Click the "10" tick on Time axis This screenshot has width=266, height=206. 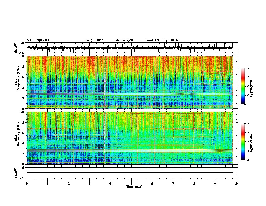point(236,184)
